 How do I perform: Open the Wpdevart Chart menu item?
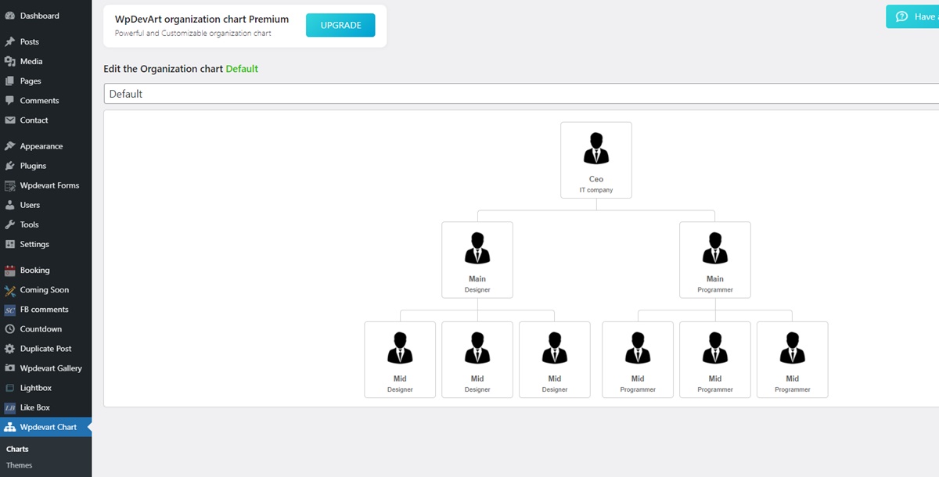pyautogui.click(x=45, y=427)
